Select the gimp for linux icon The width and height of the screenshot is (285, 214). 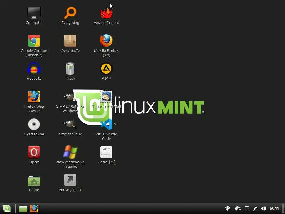click(70, 124)
